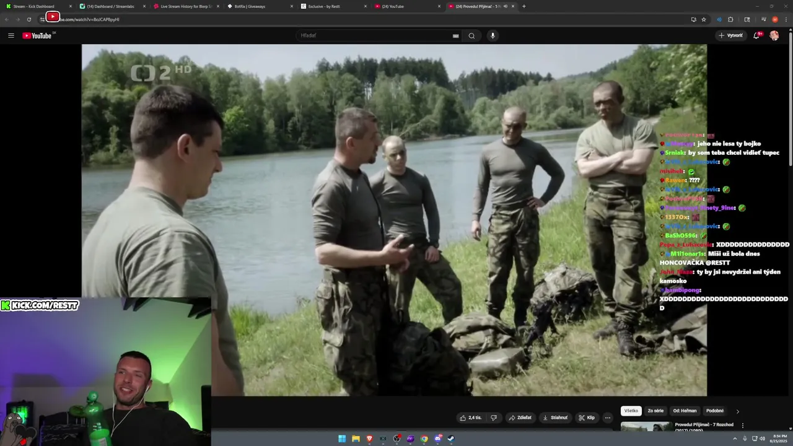Dislike the video with thumbs down

(x=494, y=418)
